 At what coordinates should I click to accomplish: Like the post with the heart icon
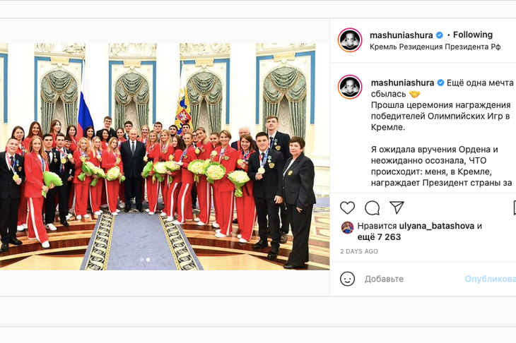point(347,208)
